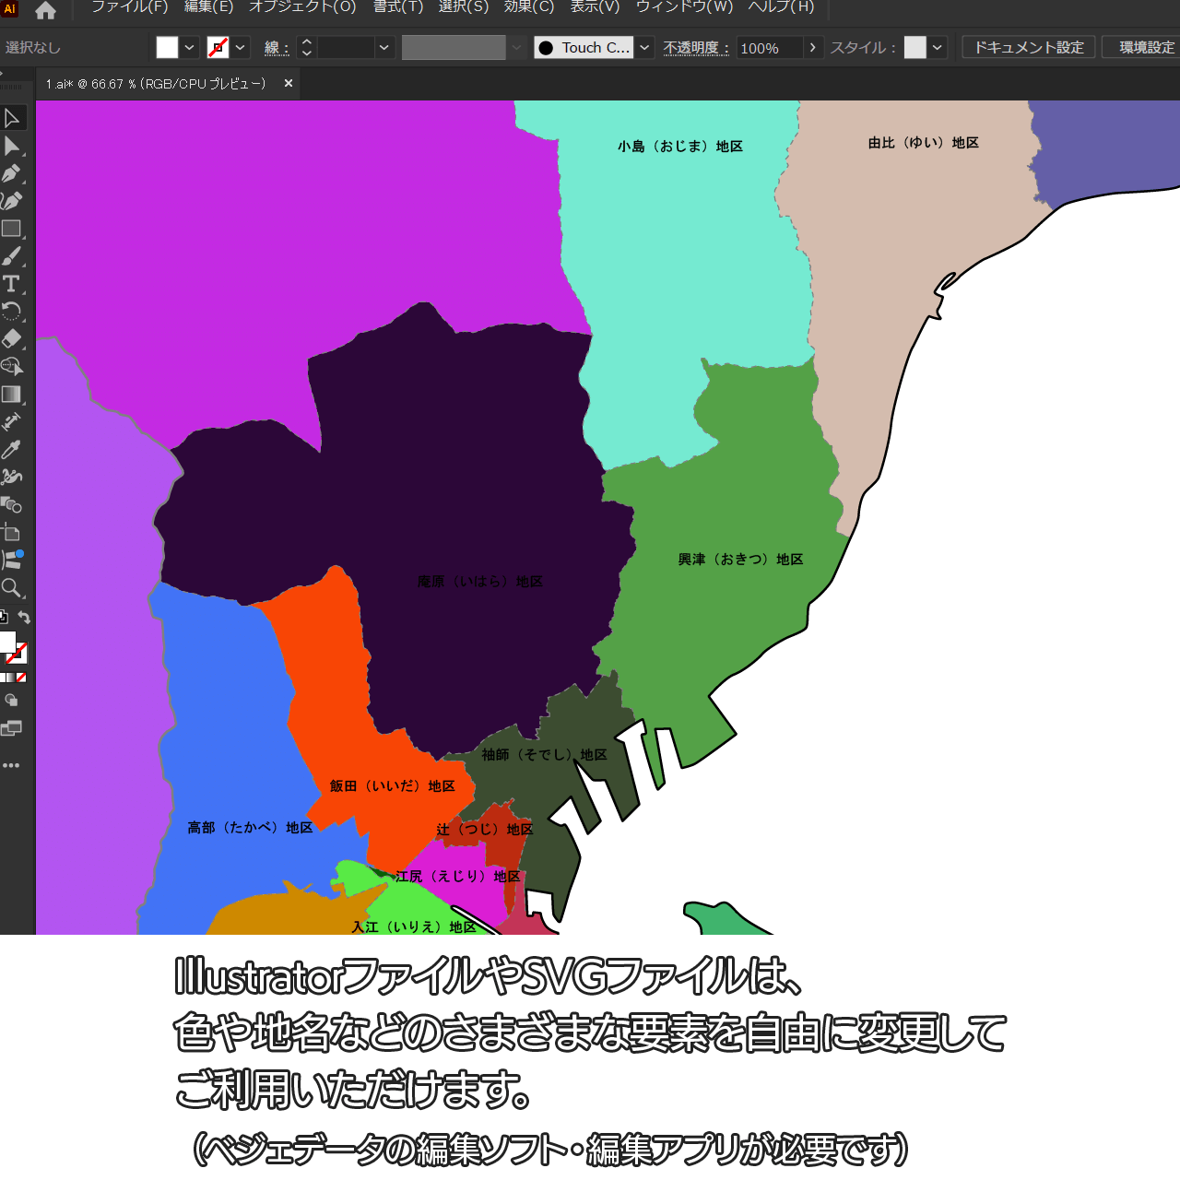Click the Home icon
Image resolution: width=1180 pixels, height=1180 pixels.
click(45, 11)
